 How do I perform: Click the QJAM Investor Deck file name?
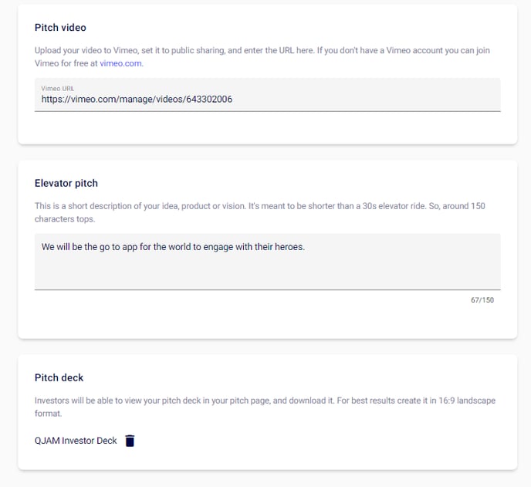click(x=76, y=441)
